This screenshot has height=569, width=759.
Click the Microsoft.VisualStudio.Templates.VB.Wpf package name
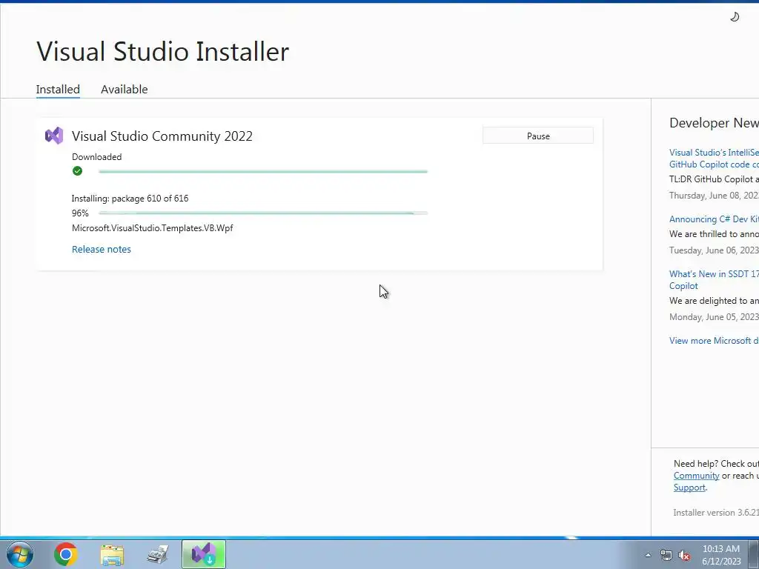pyautogui.click(x=153, y=228)
